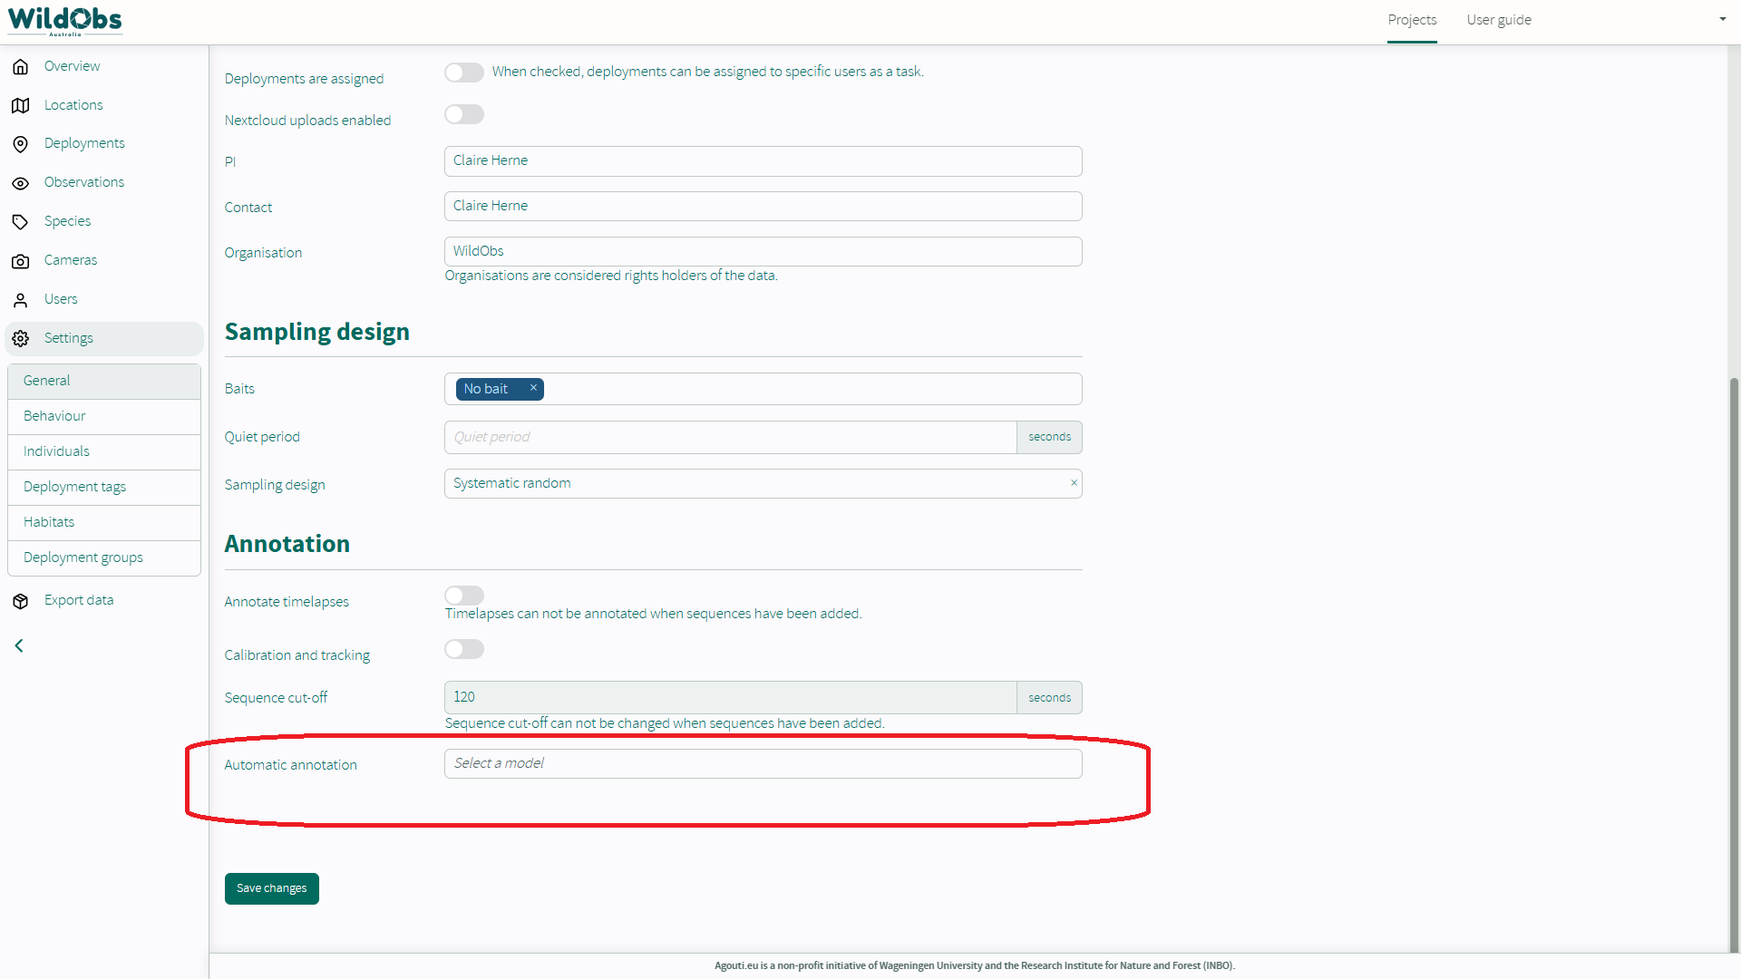
Task: Click the Export data box icon
Action: [20, 601]
